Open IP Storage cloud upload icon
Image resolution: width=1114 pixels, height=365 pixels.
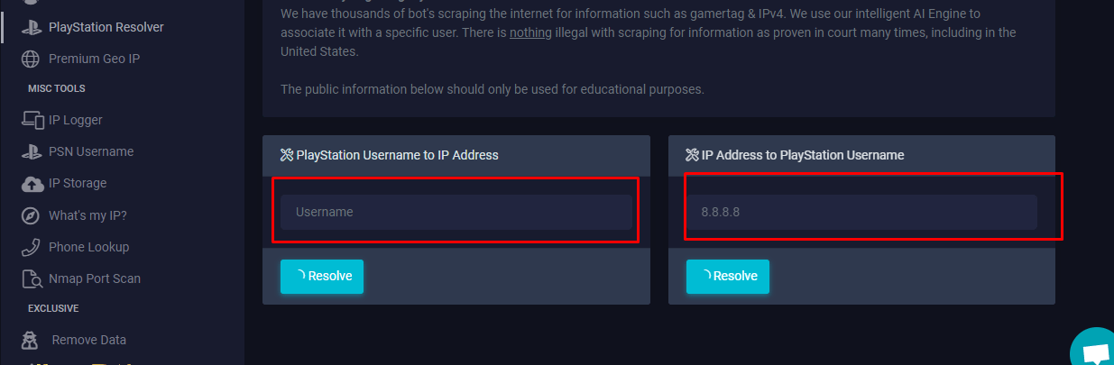click(32, 183)
